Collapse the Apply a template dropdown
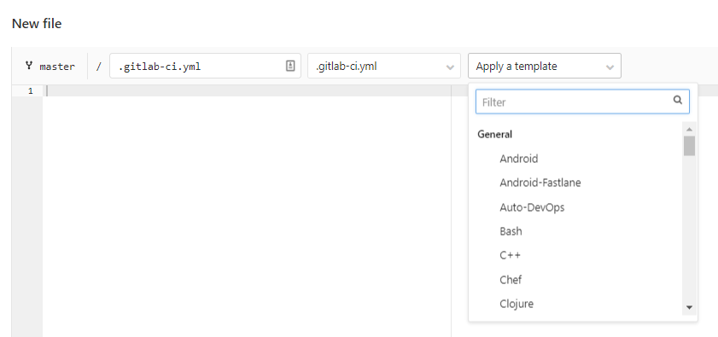The image size is (718, 337). (x=545, y=66)
